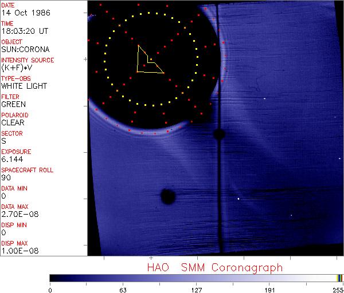Click the center of the black occulting disk

151,59
